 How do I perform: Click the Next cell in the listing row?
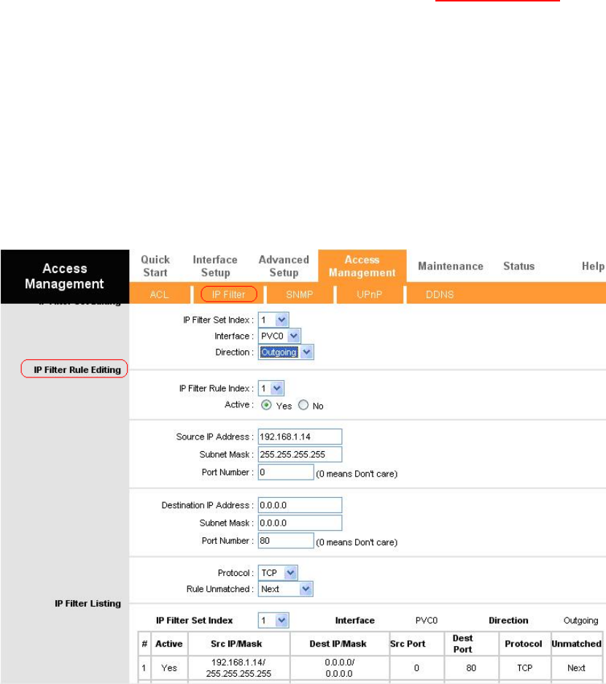(576, 668)
